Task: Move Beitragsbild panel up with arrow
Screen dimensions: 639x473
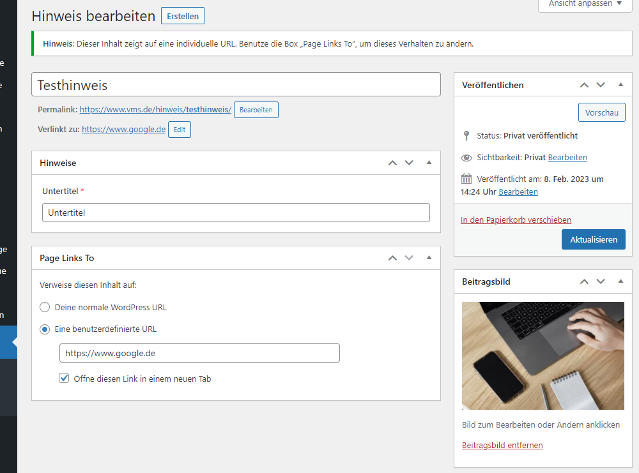Action: pyautogui.click(x=584, y=282)
